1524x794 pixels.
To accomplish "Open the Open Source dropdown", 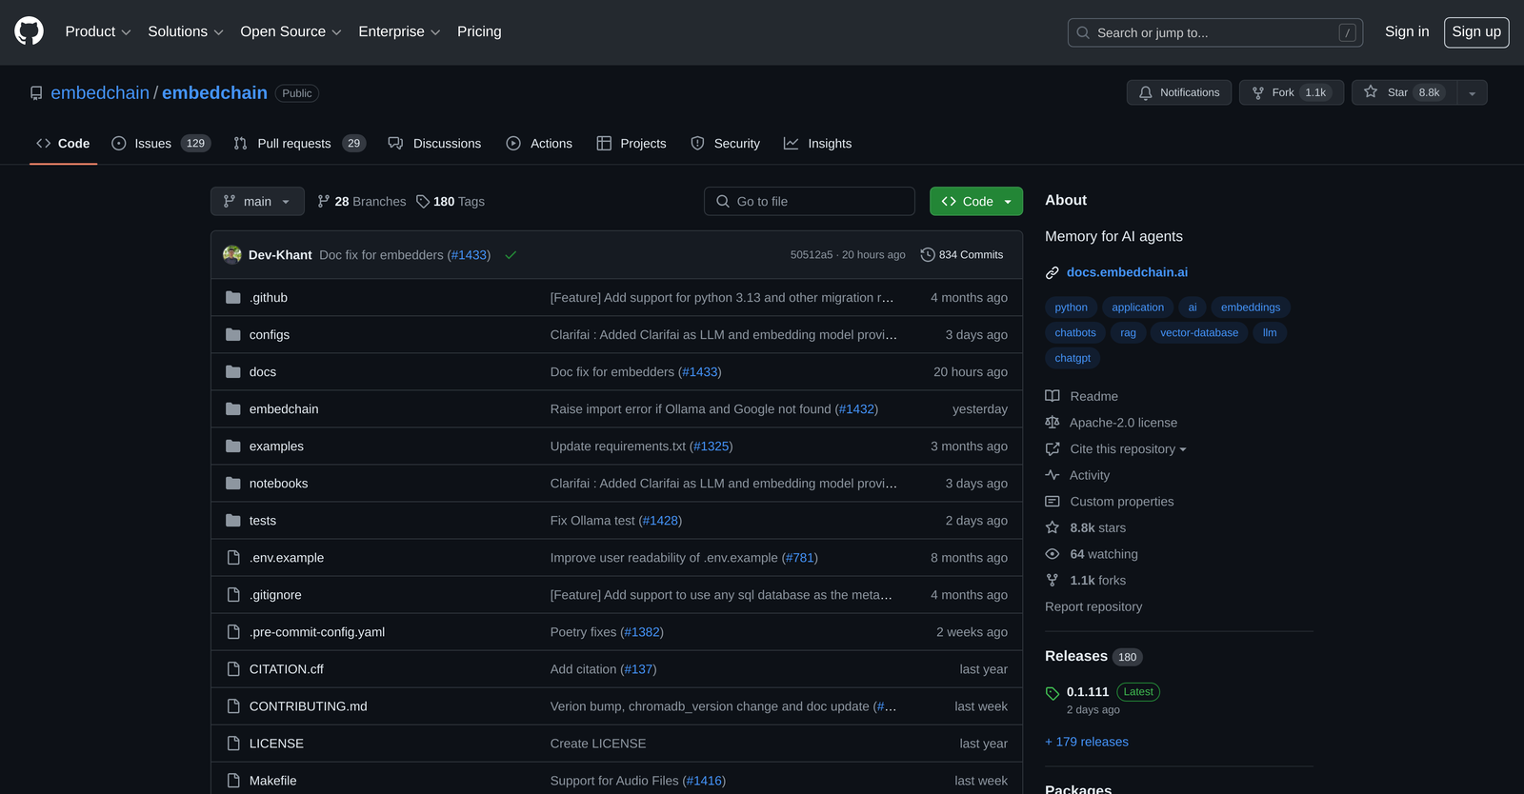I will click(x=291, y=31).
